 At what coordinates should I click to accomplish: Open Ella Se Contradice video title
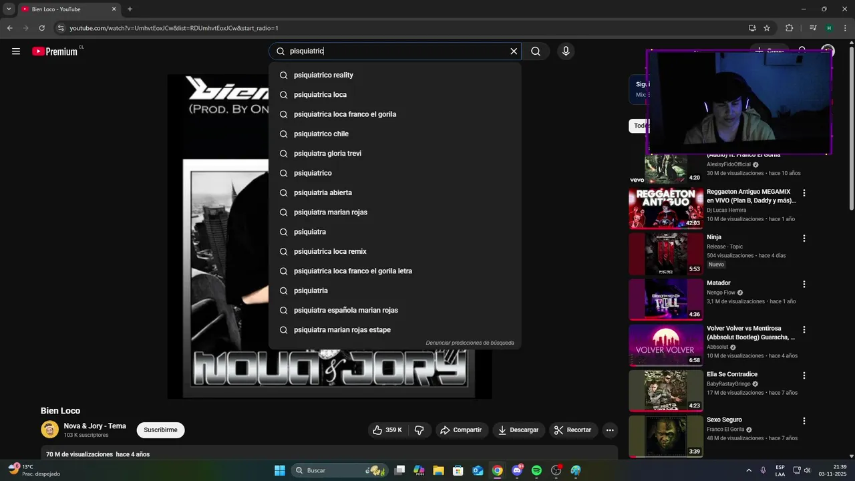pos(732,374)
